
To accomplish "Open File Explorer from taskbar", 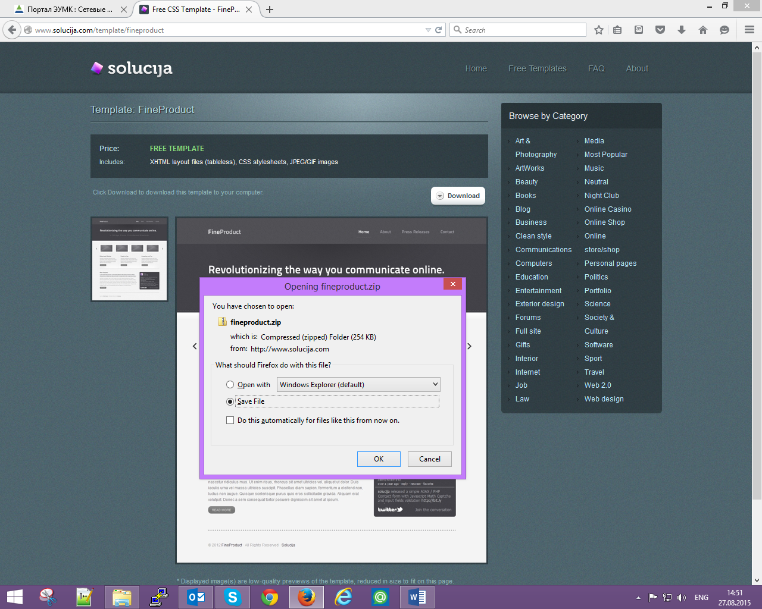I will [x=122, y=597].
